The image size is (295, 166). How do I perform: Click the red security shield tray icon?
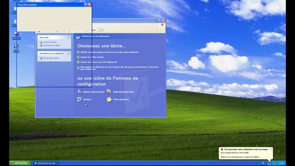click(271, 163)
